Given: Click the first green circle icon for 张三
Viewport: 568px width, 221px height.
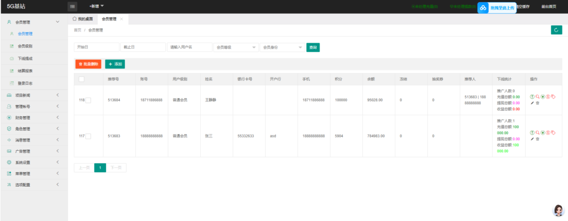Looking at the screenshot, I should 532,133.
